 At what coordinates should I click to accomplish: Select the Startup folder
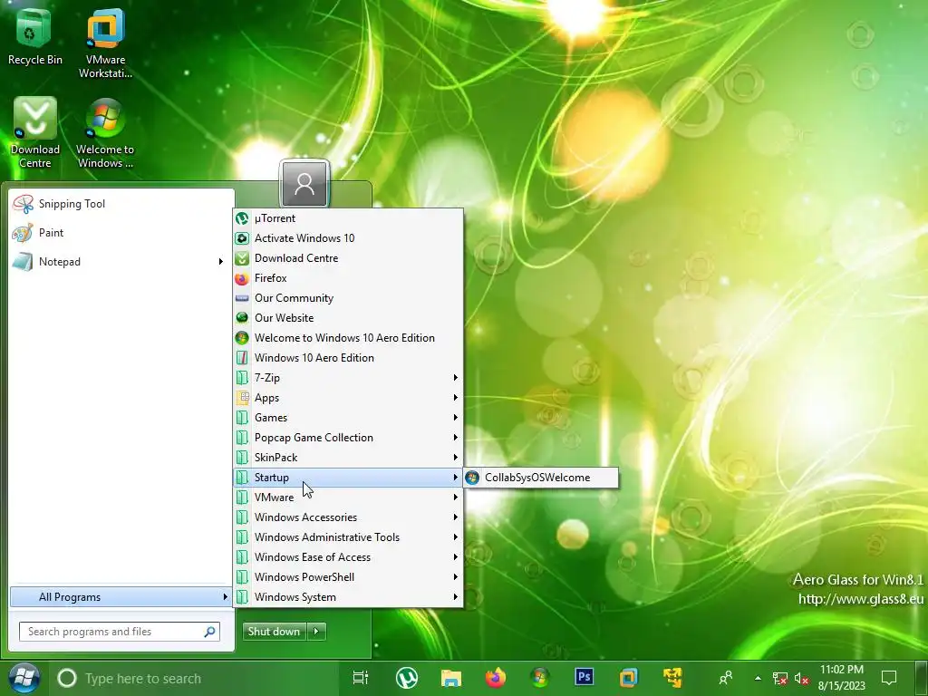[x=348, y=477]
